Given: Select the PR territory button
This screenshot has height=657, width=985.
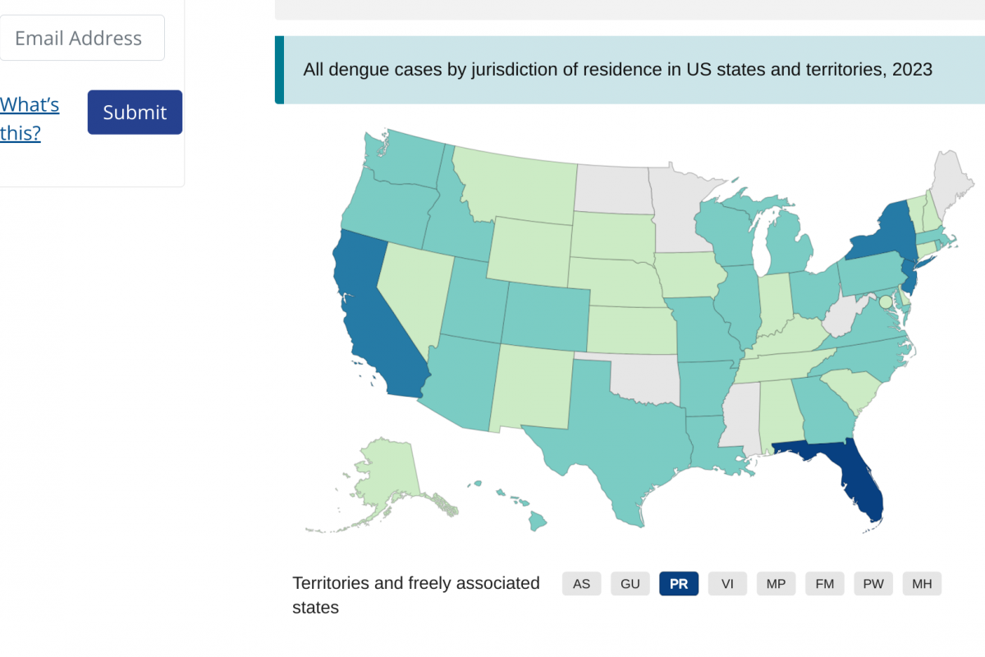Looking at the screenshot, I should click(x=679, y=584).
